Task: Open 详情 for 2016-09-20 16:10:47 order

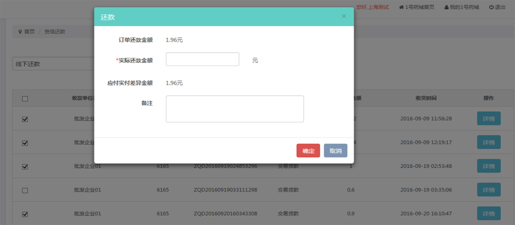Action: (x=488, y=213)
